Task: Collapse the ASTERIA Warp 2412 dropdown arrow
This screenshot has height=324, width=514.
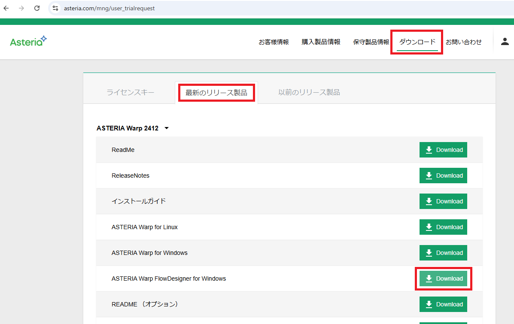Action: [x=167, y=128]
